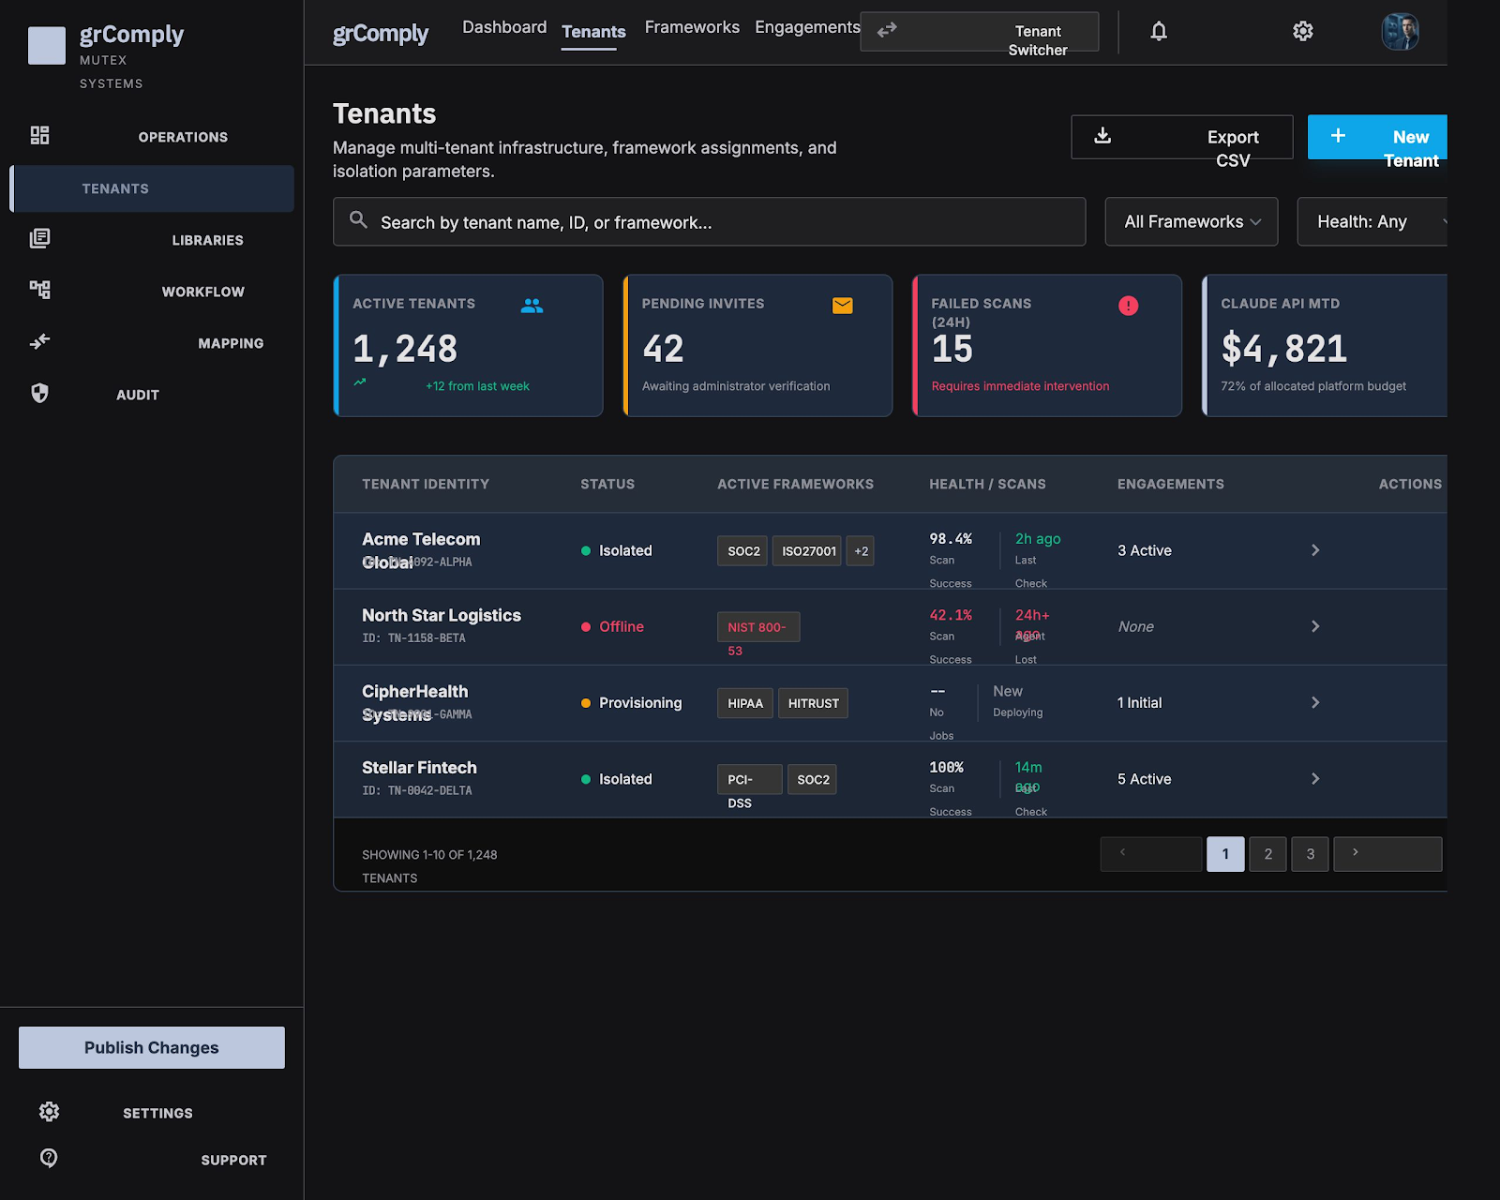
Task: Go to page 2 of tenants
Action: (x=1268, y=854)
